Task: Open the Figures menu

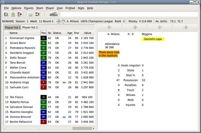Action: 29,8
